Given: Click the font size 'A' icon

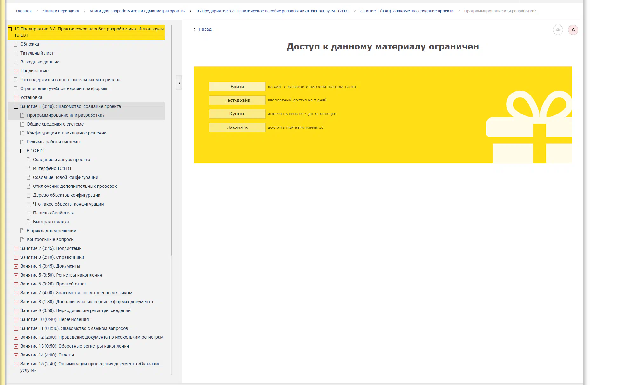Looking at the screenshot, I should pos(573,30).
